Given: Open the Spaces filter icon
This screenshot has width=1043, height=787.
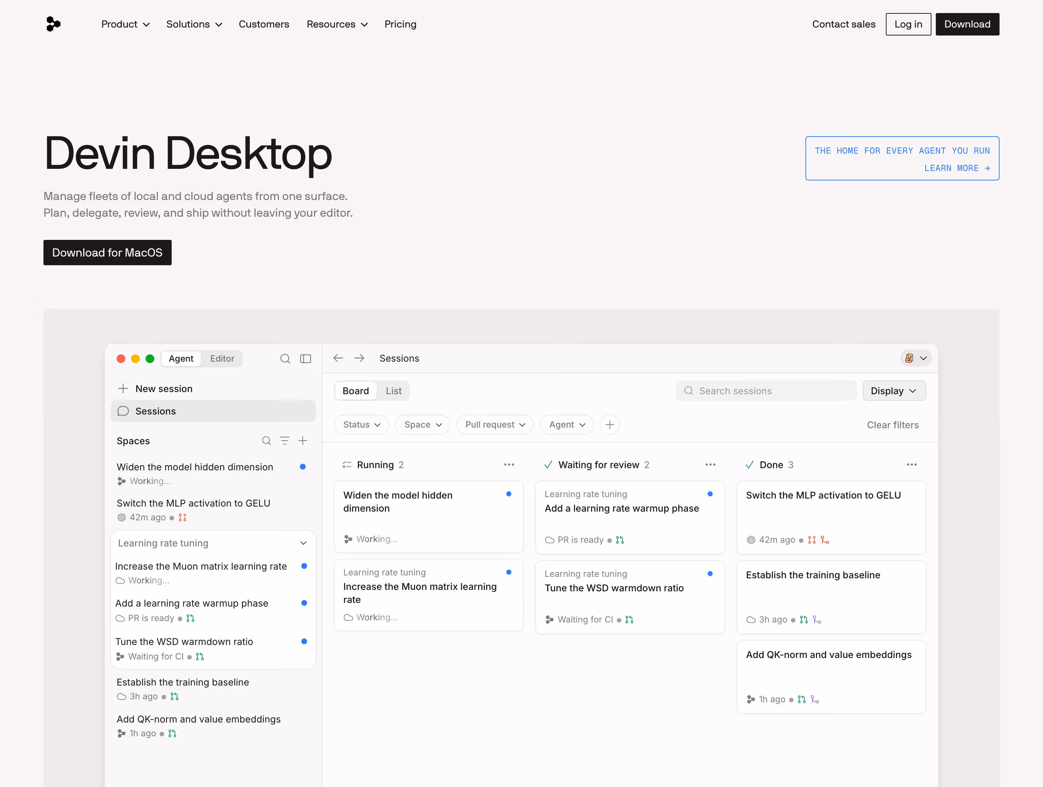Looking at the screenshot, I should (x=284, y=441).
